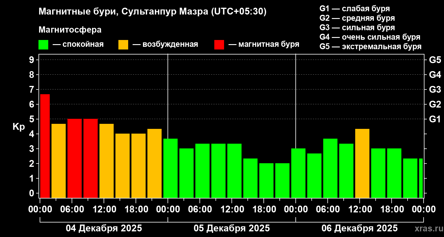
Task: Click the '18:00' time label under 05 December
Action: point(264,209)
